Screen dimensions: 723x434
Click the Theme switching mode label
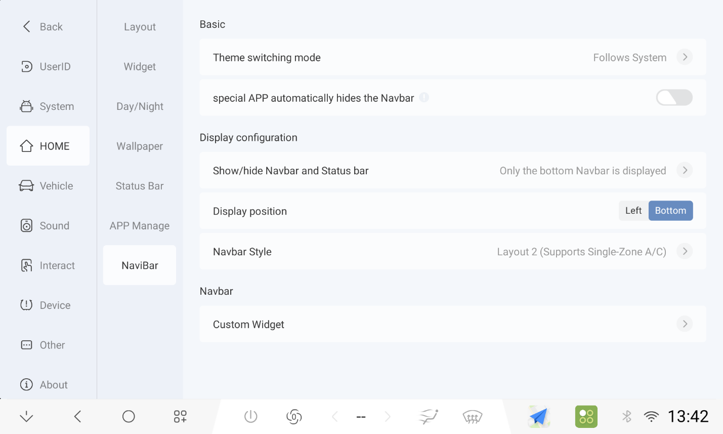(x=267, y=58)
